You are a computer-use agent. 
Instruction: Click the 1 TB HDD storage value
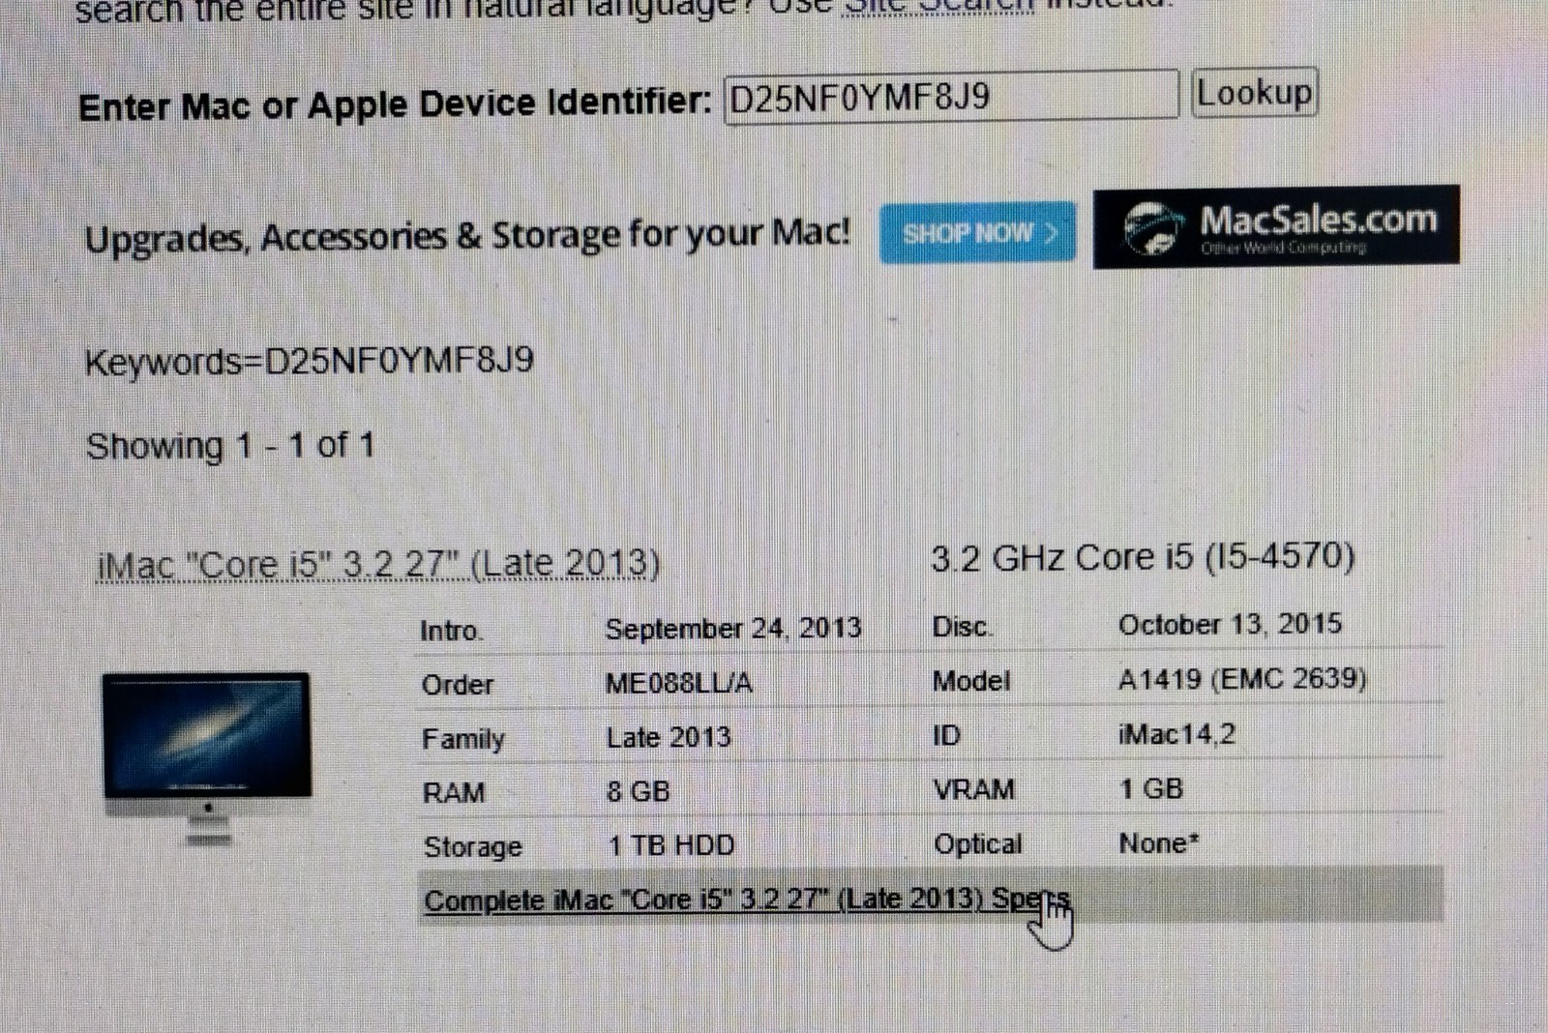(x=671, y=845)
